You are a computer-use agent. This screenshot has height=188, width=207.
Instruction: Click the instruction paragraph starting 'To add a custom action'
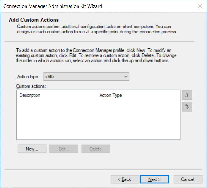[96, 55]
